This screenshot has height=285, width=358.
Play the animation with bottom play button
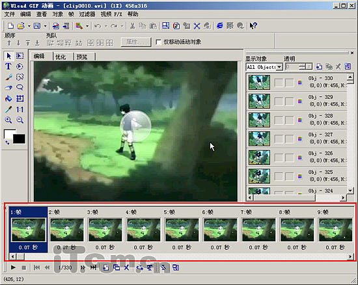(13, 267)
